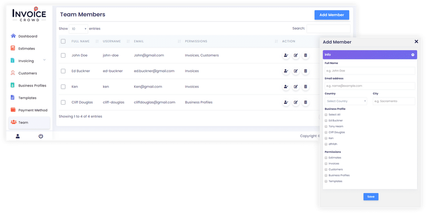Click the Full Name input field

tap(370, 71)
